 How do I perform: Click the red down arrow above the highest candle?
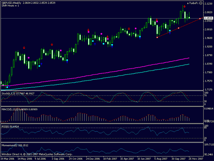click(x=185, y=7)
